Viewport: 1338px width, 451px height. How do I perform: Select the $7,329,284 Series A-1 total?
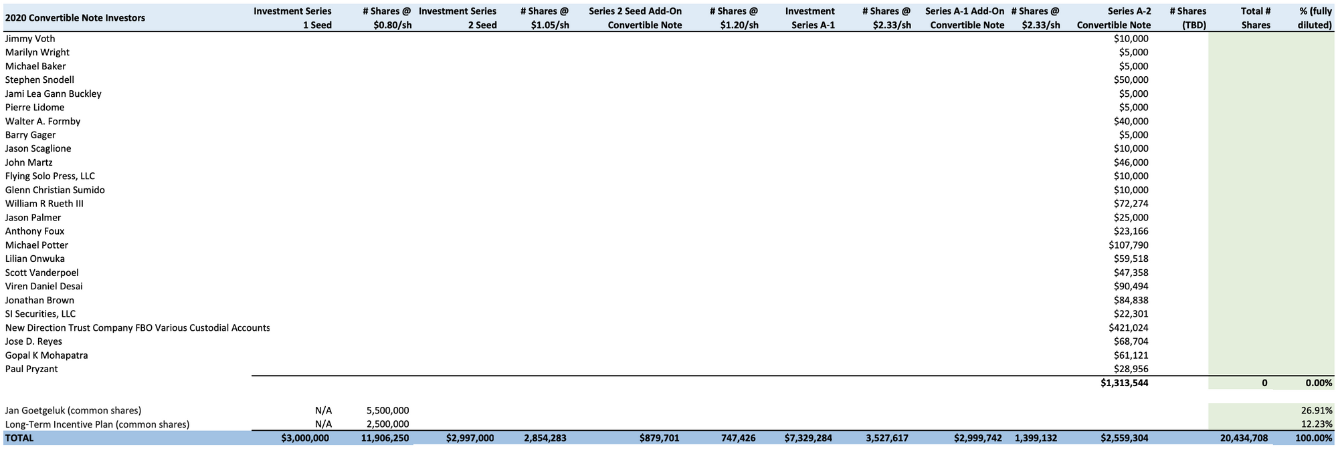[808, 438]
